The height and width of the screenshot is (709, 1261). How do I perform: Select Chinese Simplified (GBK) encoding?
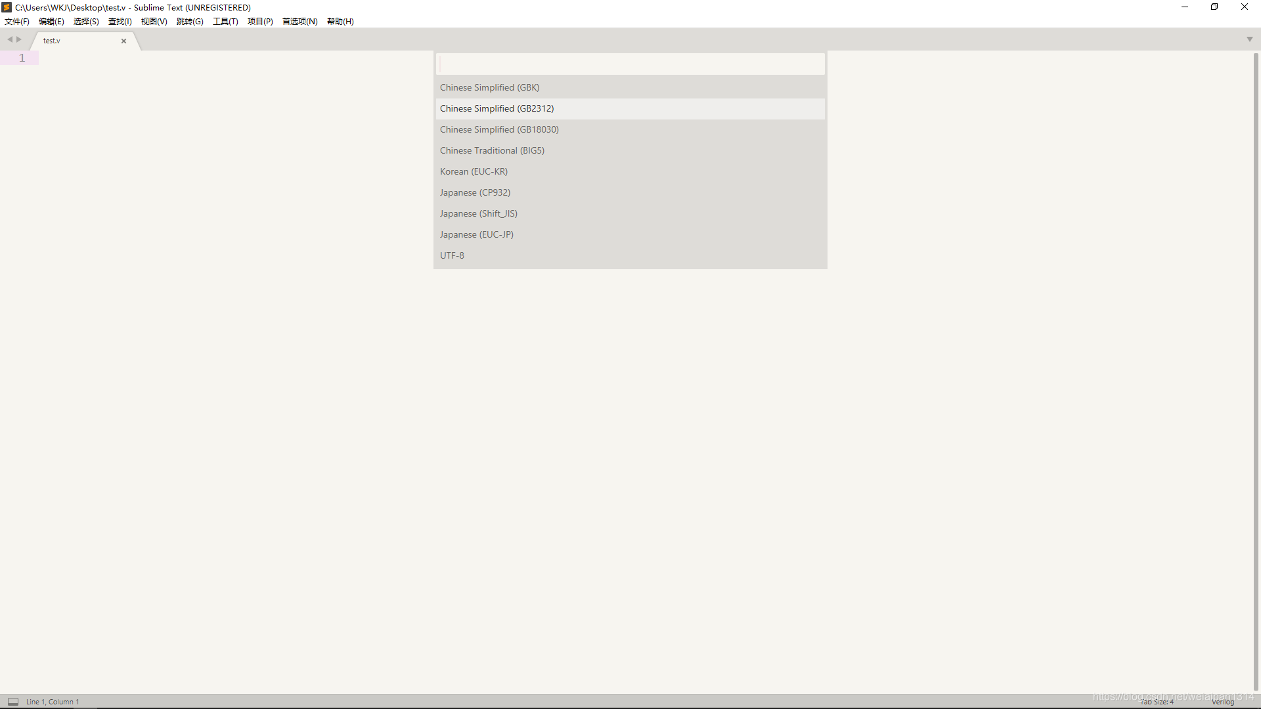489,87
